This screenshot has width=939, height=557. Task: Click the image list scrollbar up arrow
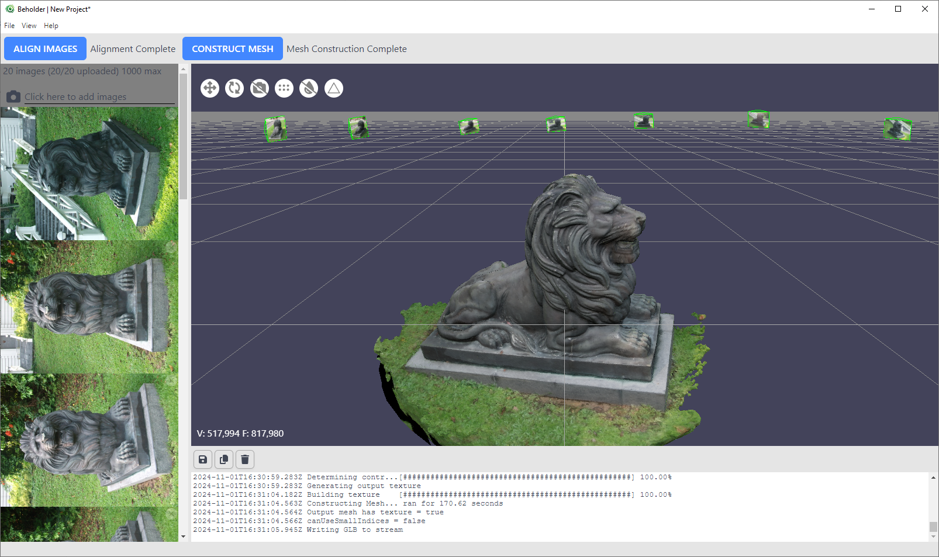pos(183,69)
